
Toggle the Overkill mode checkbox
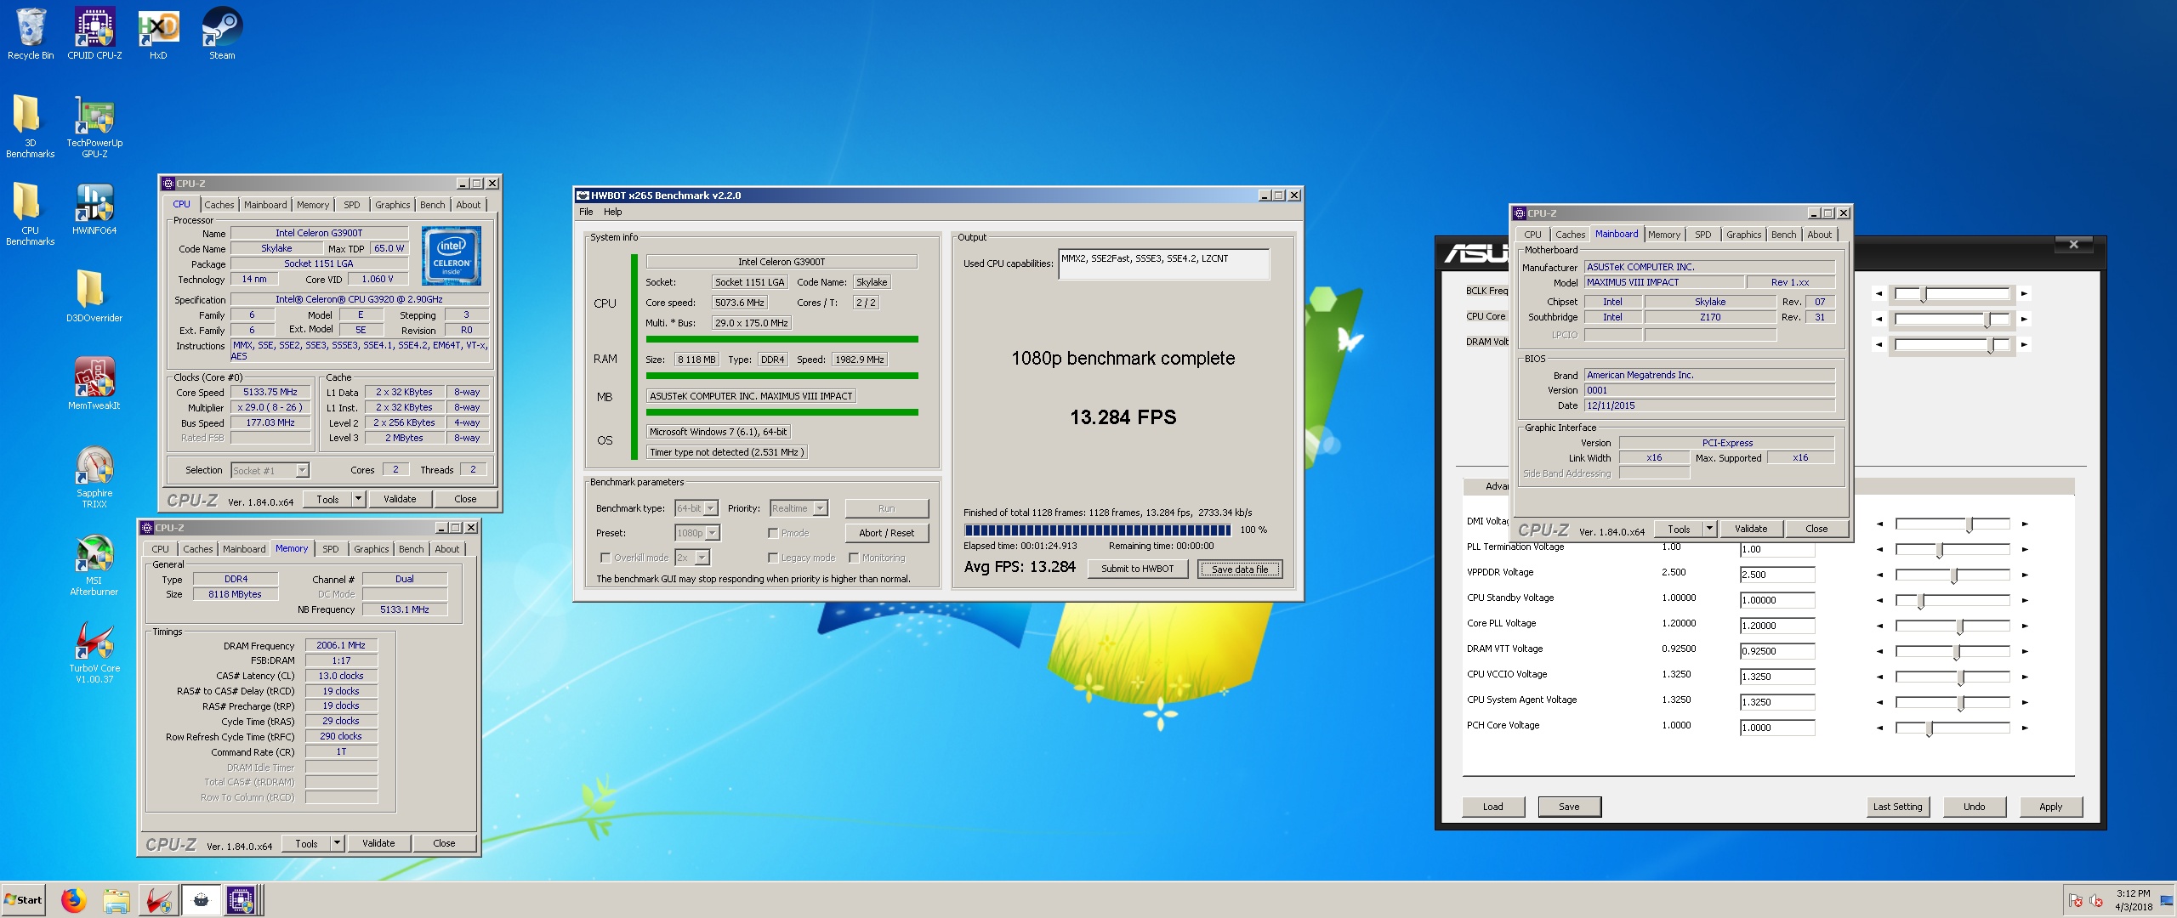[605, 558]
